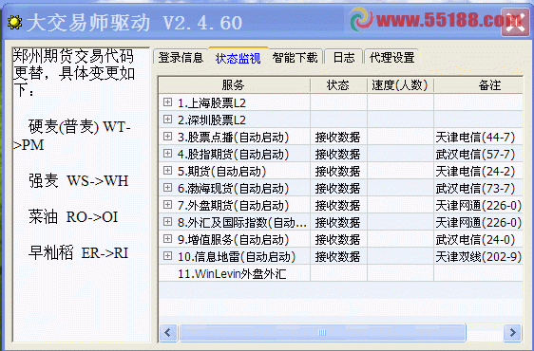Image resolution: width=534 pixels, height=351 pixels.
Task: Click the 速度(人数) column header
Action: tap(400, 85)
